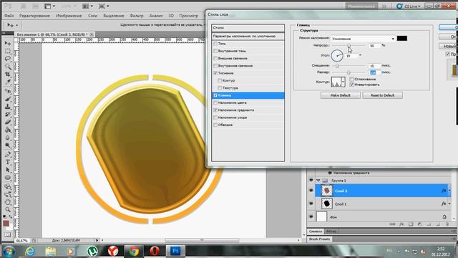This screenshot has width=458, height=258.
Task: Enable the Внутреннее свечение checkbox
Action: pyautogui.click(x=215, y=66)
